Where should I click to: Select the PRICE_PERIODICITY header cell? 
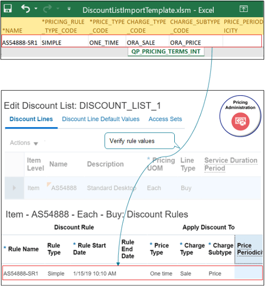[243, 26]
